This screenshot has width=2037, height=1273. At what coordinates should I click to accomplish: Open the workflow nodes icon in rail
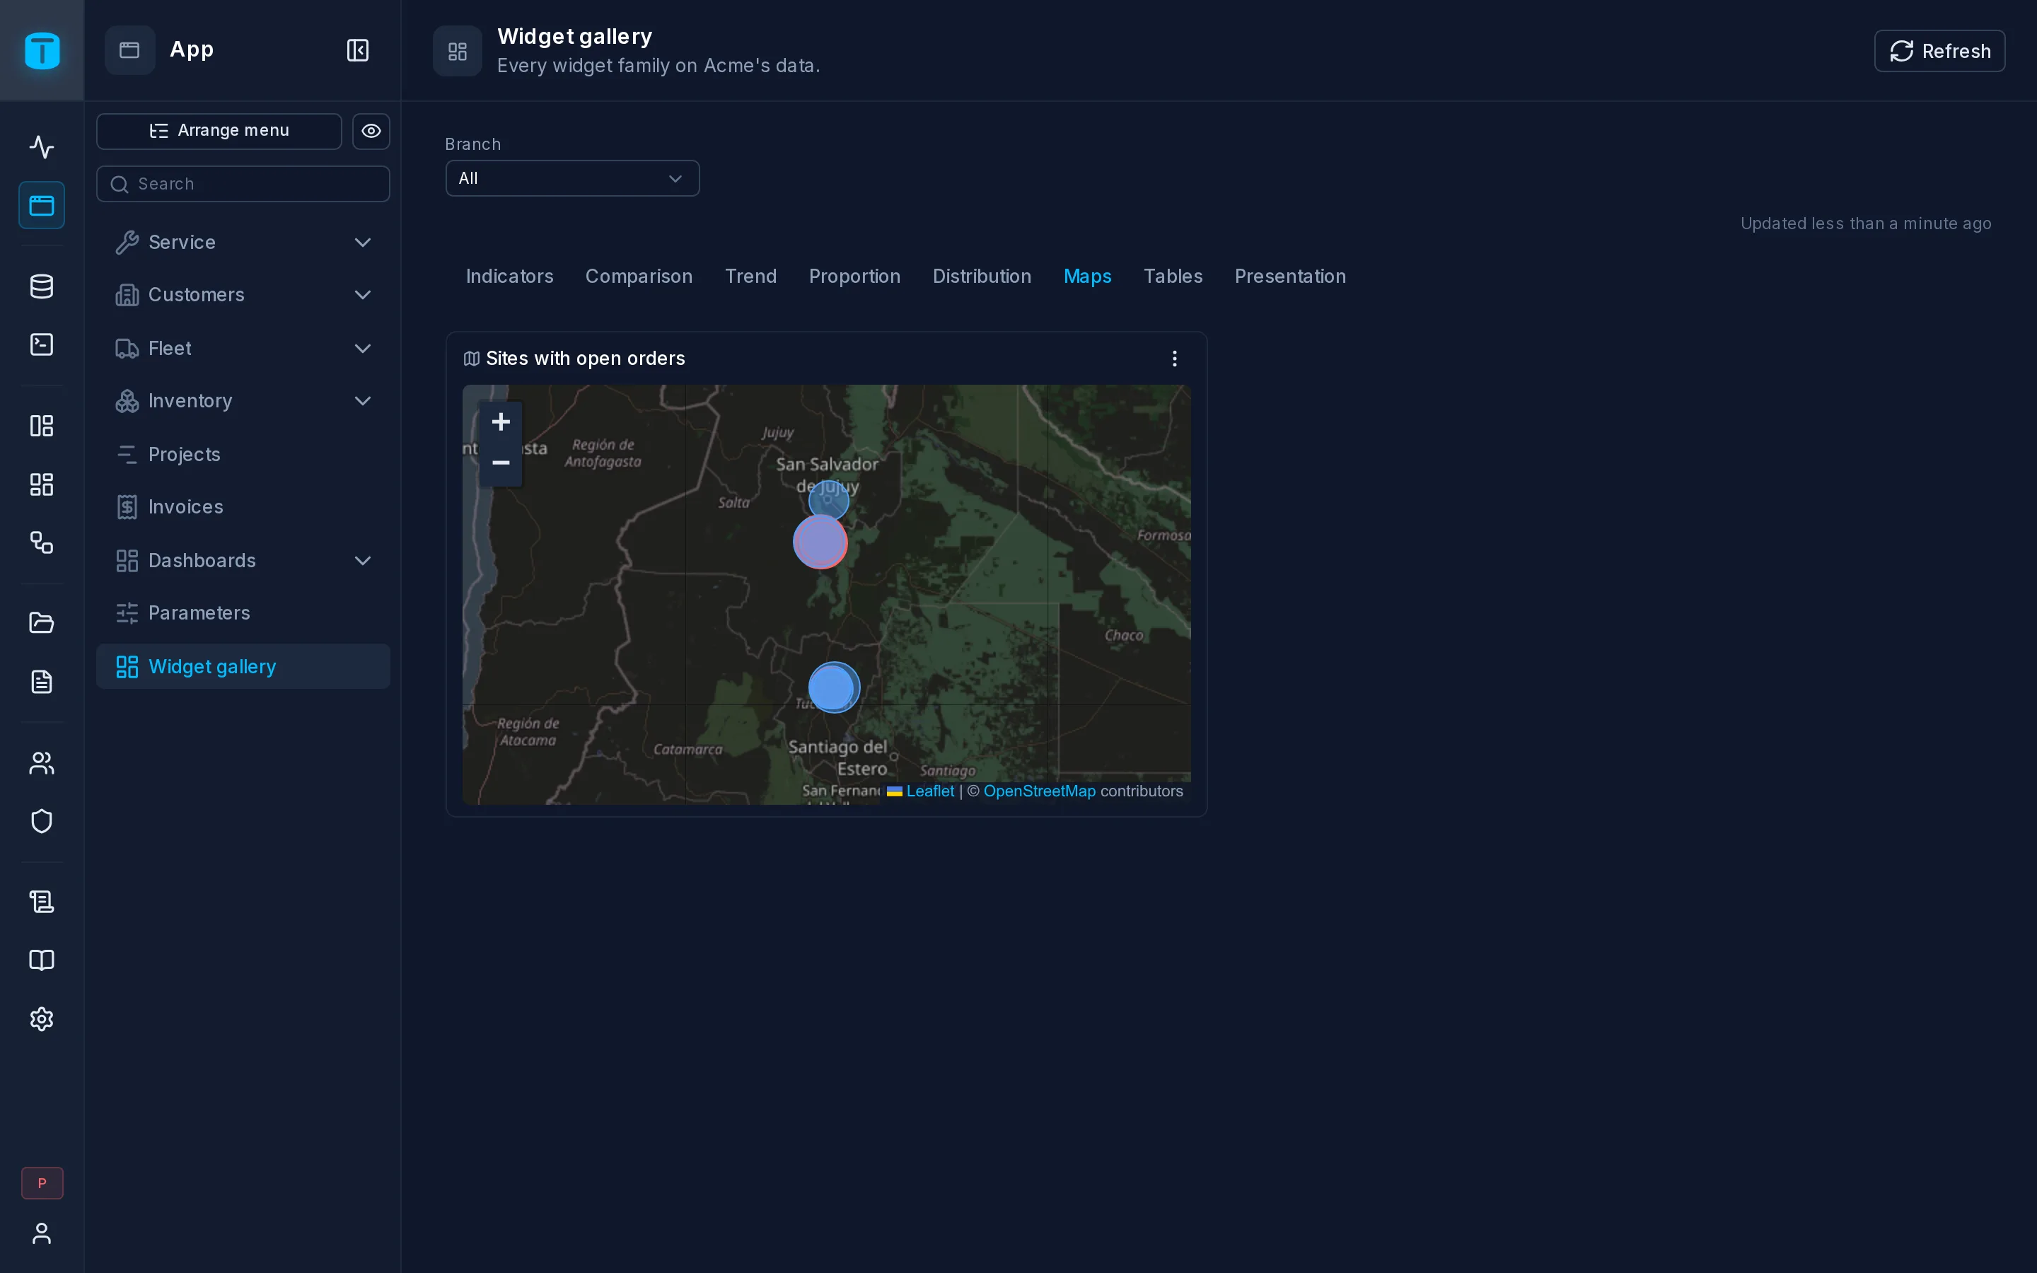[42, 542]
